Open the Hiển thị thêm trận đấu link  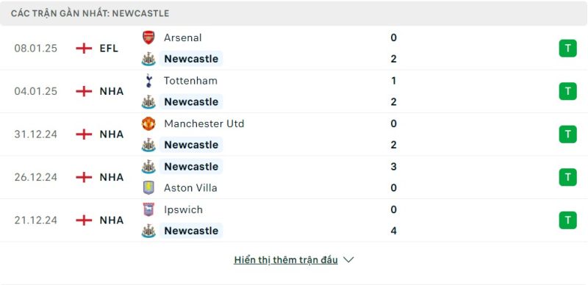[x=286, y=260]
